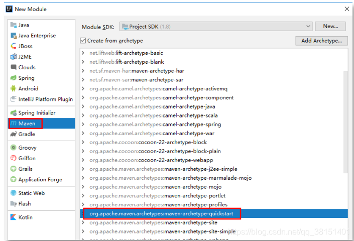The image size is (354, 241).
Task: Select the Flash module icon
Action: (x=14, y=204)
